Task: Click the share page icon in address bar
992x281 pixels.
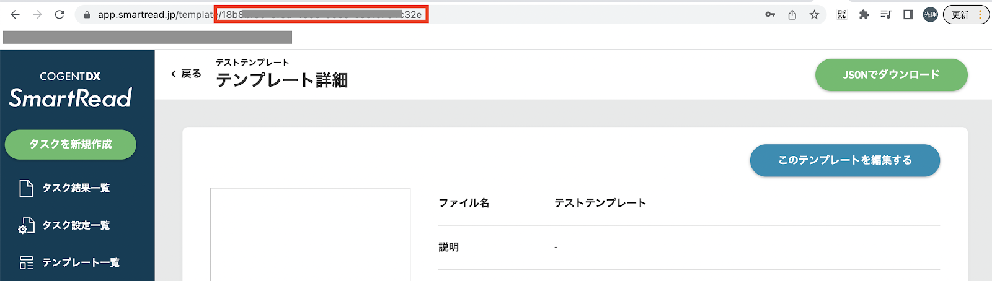Action: (x=792, y=14)
